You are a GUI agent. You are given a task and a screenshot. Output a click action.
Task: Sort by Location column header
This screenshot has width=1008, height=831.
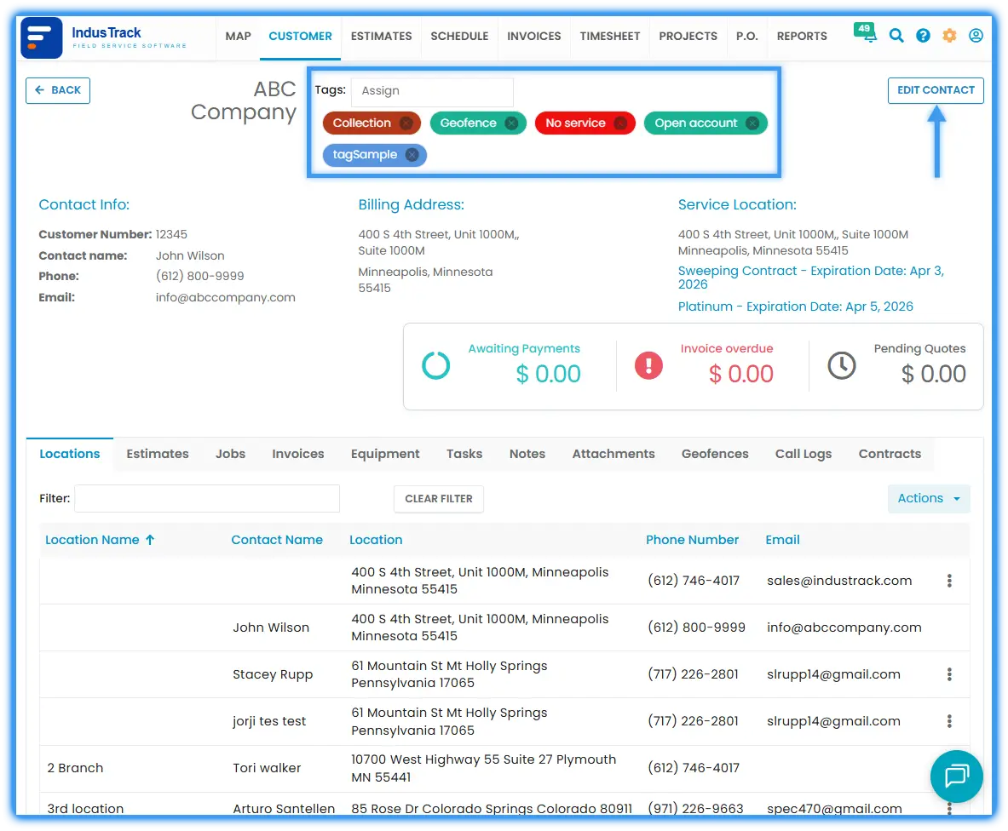pyautogui.click(x=376, y=540)
